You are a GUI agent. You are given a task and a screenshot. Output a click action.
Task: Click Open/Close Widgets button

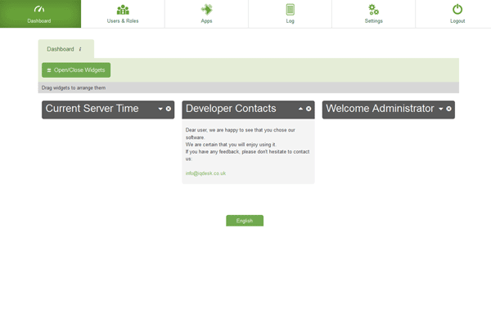(76, 70)
